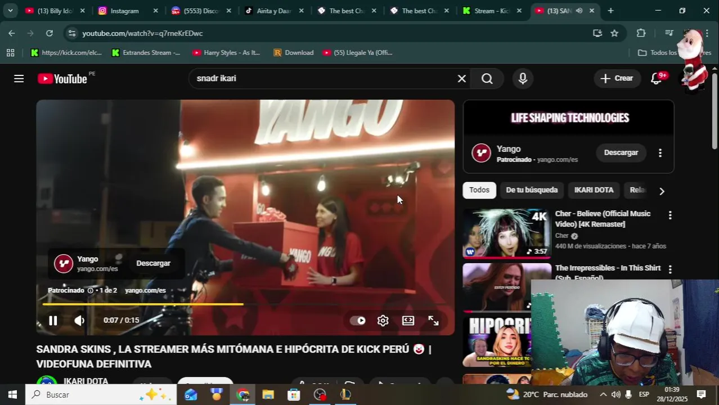The width and height of the screenshot is (719, 405).
Task: Open the media controls icon in toolbar
Action: [669, 33]
